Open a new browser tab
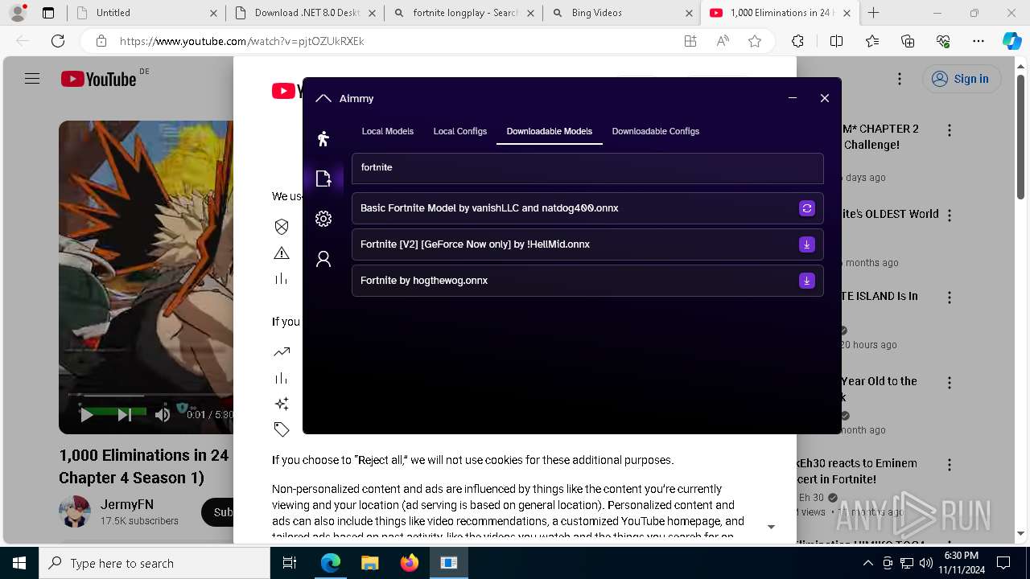 pyautogui.click(x=874, y=13)
